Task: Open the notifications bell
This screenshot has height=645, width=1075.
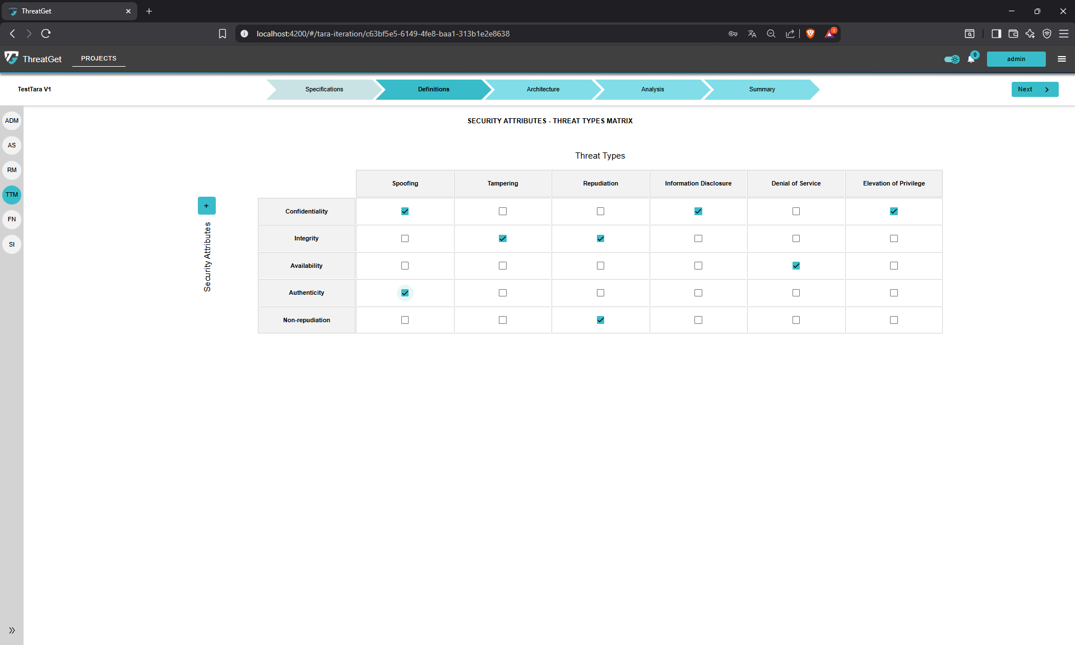Action: coord(971,59)
